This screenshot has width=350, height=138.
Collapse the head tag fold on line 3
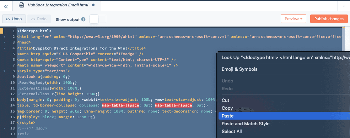tap(5, 42)
